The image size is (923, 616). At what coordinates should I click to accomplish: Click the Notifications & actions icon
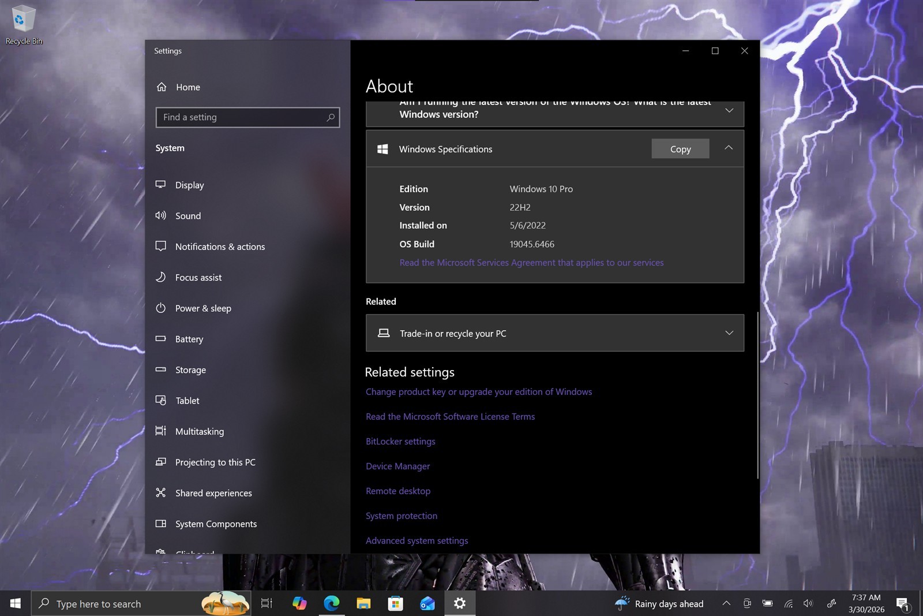[x=160, y=246]
